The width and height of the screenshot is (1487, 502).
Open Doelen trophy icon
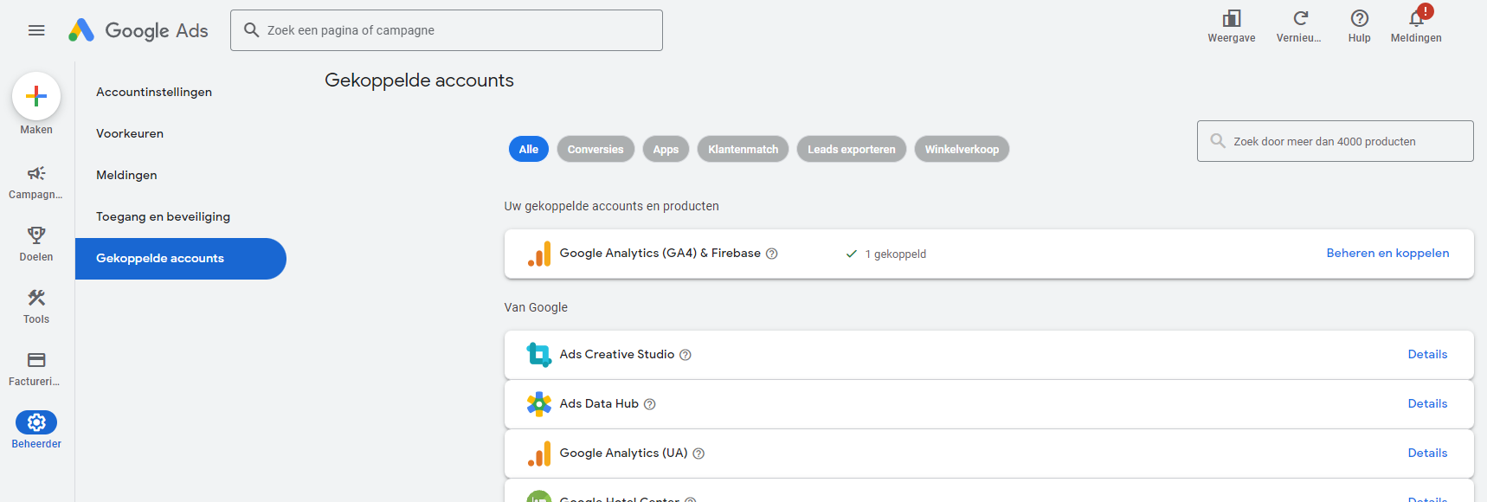pyautogui.click(x=36, y=235)
